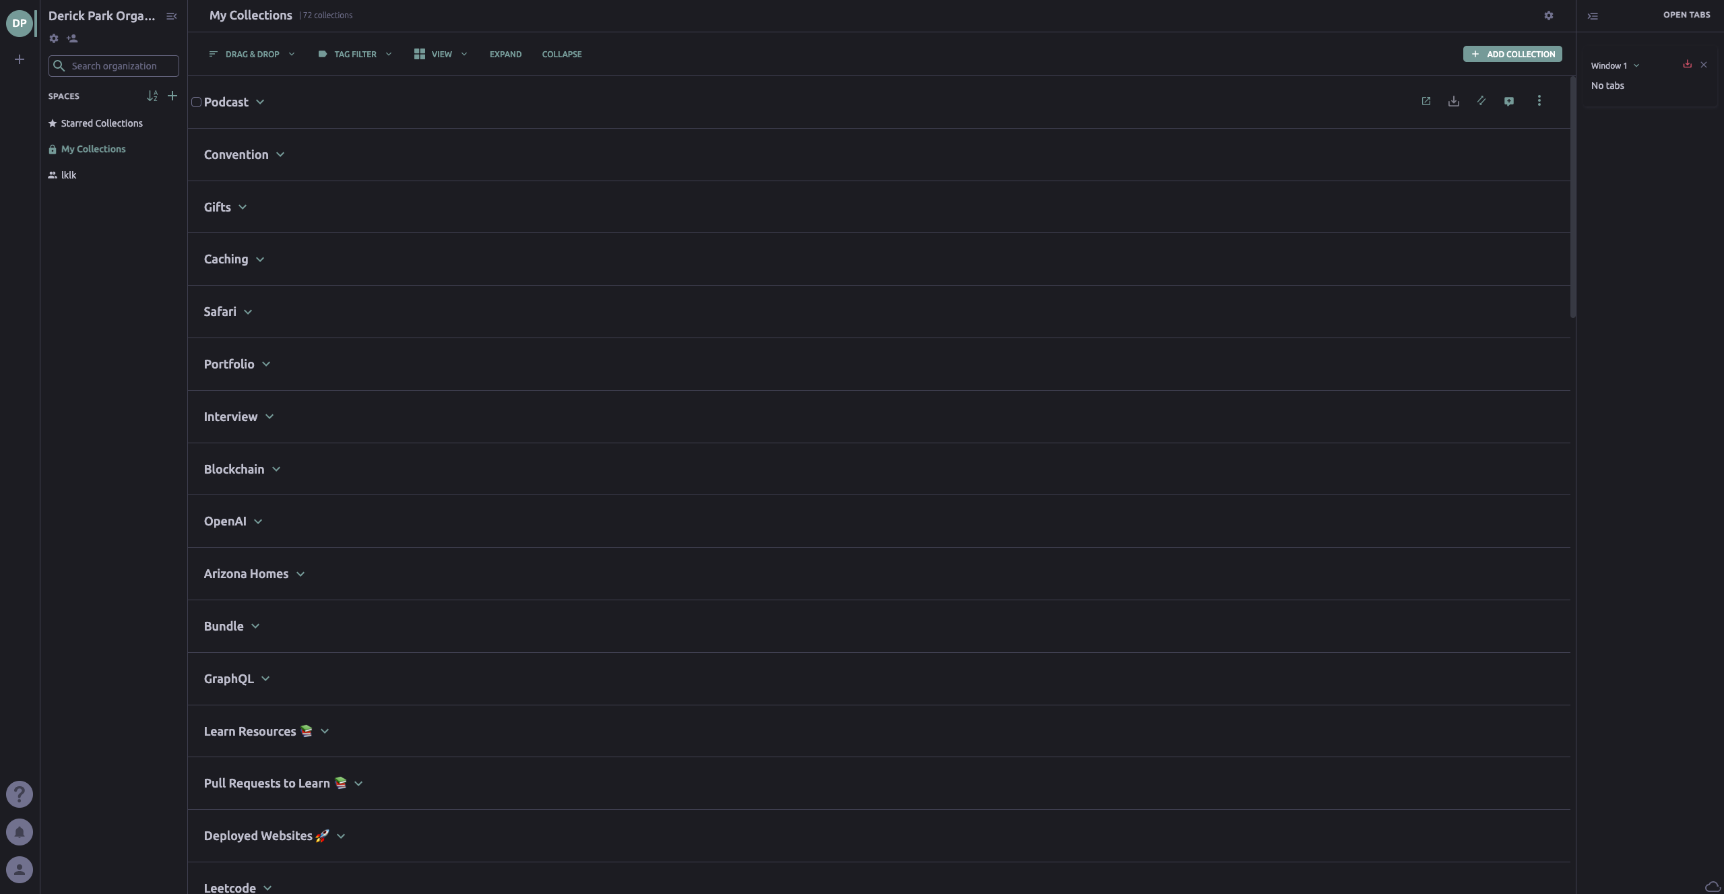Screen dimensions: 1724x894
Task: Collapse the left sidebar panel
Action: point(172,16)
